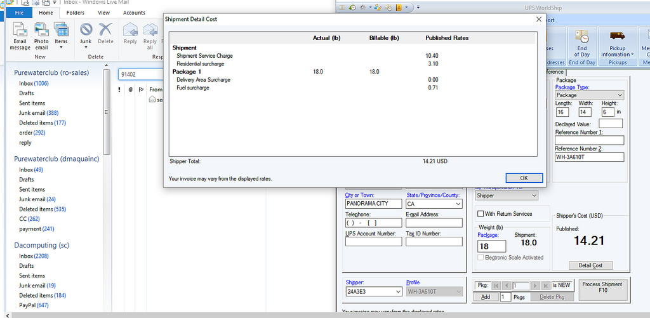Click the End of Day icon in WorldShip

[582, 36]
